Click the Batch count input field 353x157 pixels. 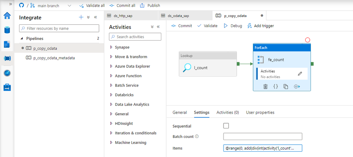click(x=262, y=137)
